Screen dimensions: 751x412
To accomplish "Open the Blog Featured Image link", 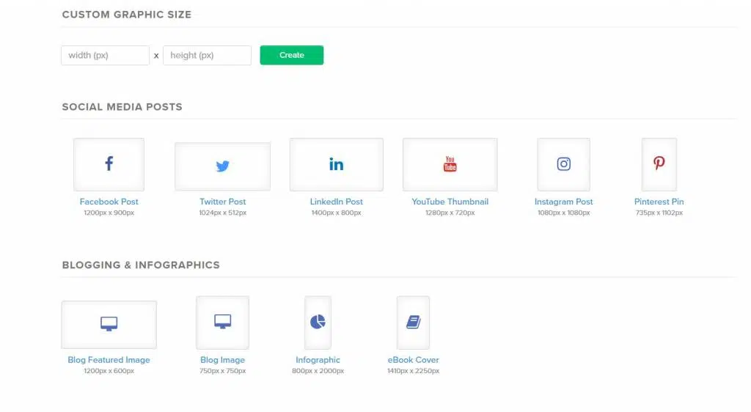I will (x=109, y=360).
